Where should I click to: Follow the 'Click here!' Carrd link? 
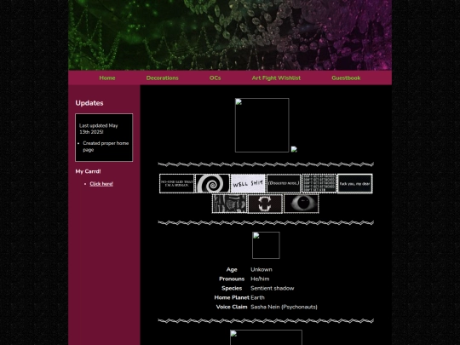coord(101,184)
